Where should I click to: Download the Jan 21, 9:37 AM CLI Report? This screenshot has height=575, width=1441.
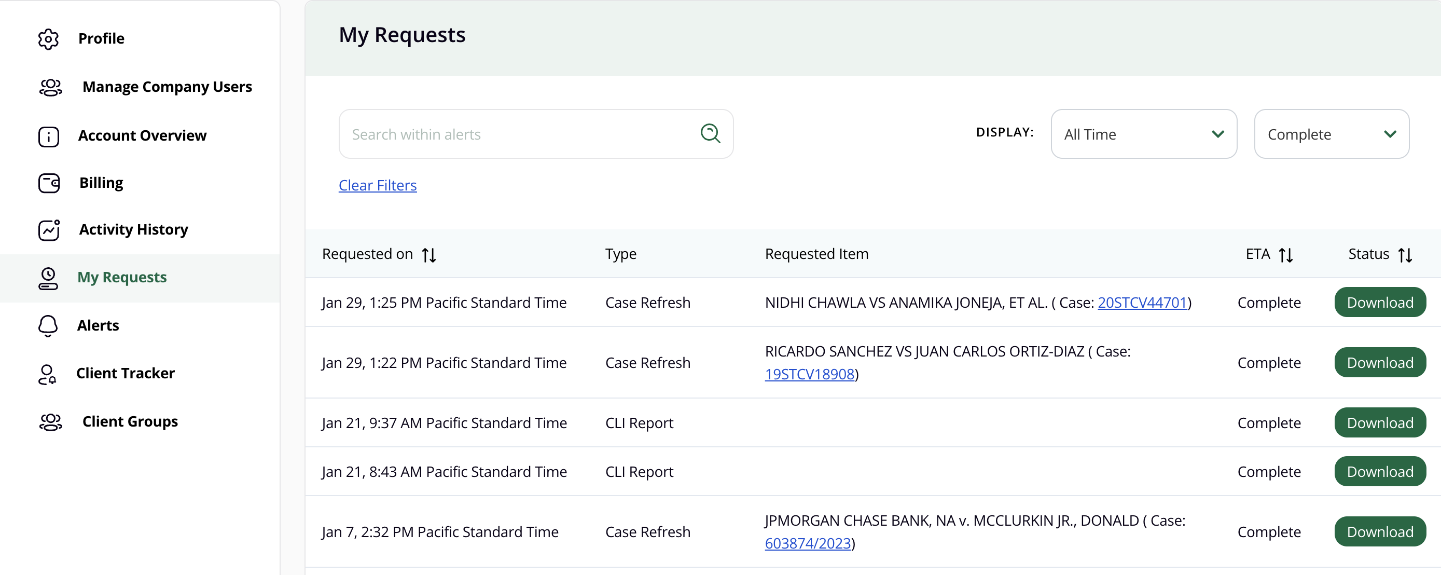(1379, 423)
